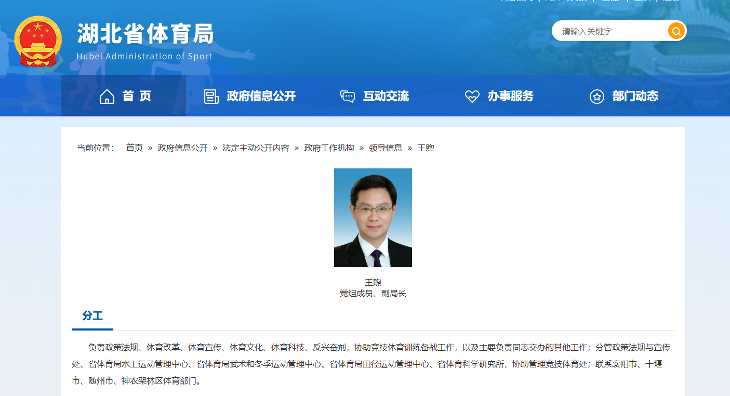
Task: Click the national emblem logo
Action: click(x=38, y=41)
